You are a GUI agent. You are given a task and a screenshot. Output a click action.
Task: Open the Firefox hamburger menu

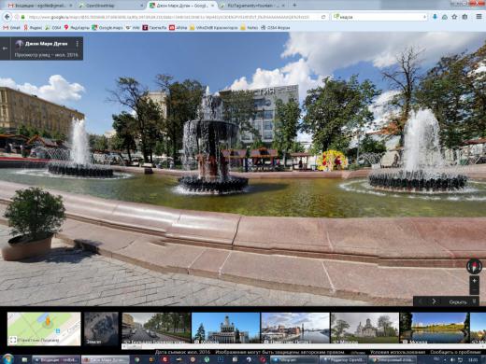(479, 17)
